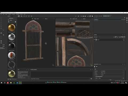Open the Filtering dropdown in Properties

(112, 73)
